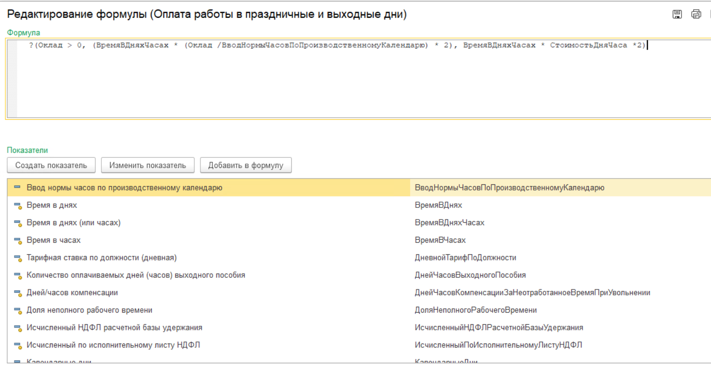Select 'Количество оплачиваемых дней (часов) выходного пособия'
The height and width of the screenshot is (369, 711).
pos(136,275)
